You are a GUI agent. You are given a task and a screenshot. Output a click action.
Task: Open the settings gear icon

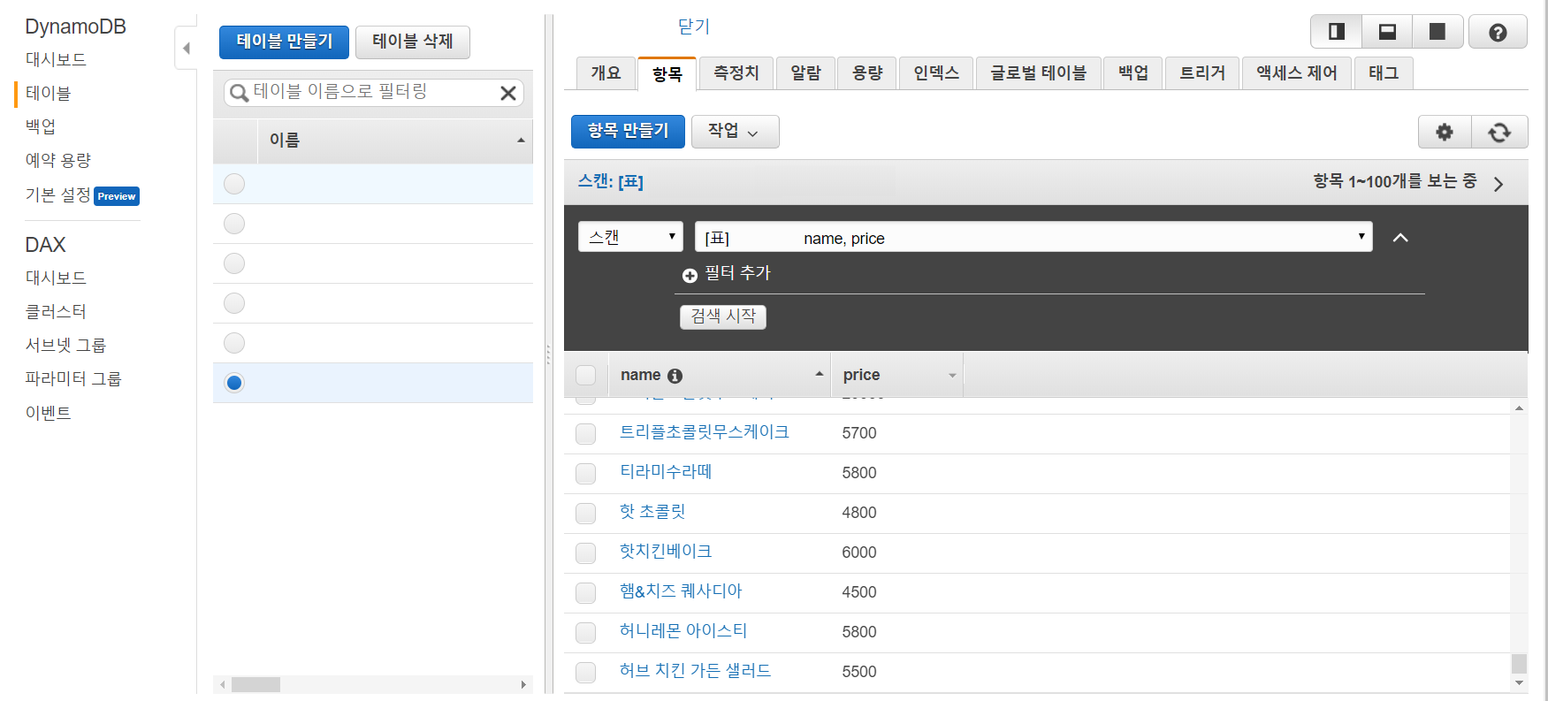coord(1445,132)
